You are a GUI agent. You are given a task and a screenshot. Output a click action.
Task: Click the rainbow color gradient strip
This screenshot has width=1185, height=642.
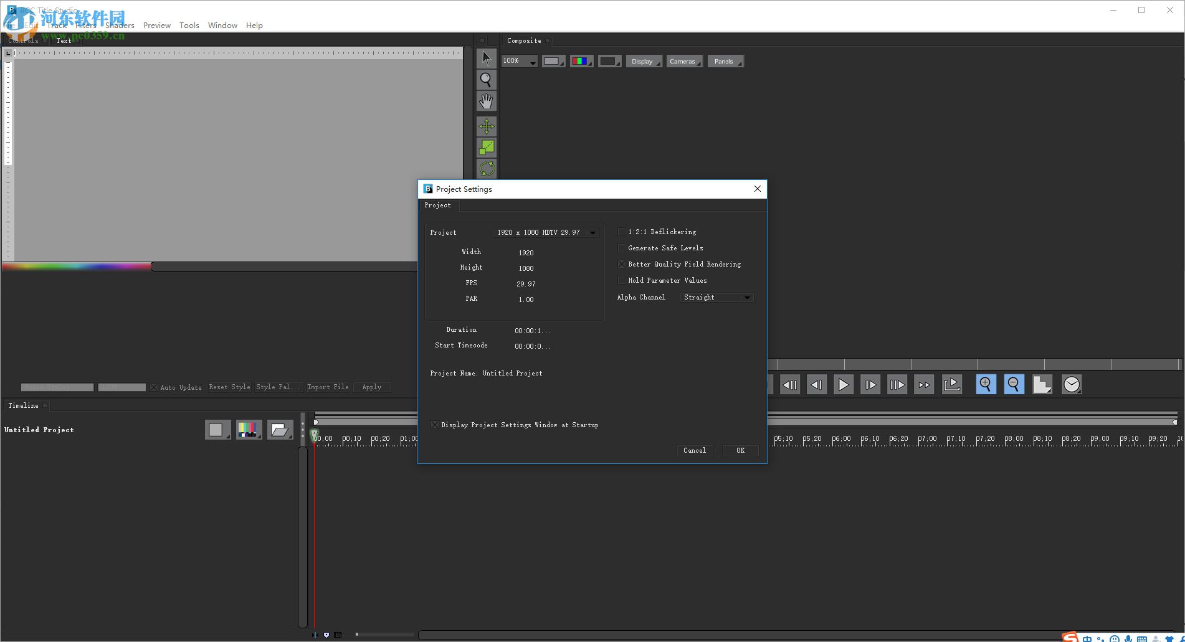(x=76, y=267)
